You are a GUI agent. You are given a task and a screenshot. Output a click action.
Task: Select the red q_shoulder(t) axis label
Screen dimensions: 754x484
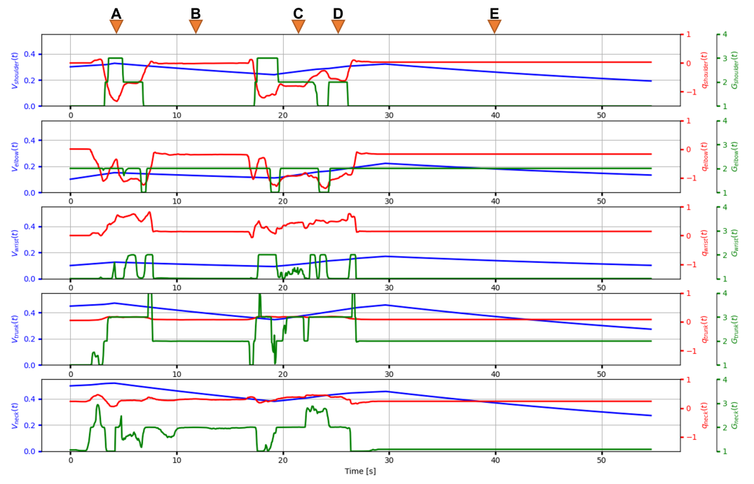[704, 70]
